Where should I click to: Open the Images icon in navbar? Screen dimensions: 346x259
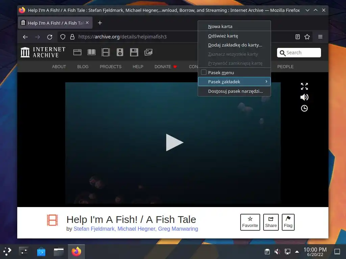click(148, 52)
